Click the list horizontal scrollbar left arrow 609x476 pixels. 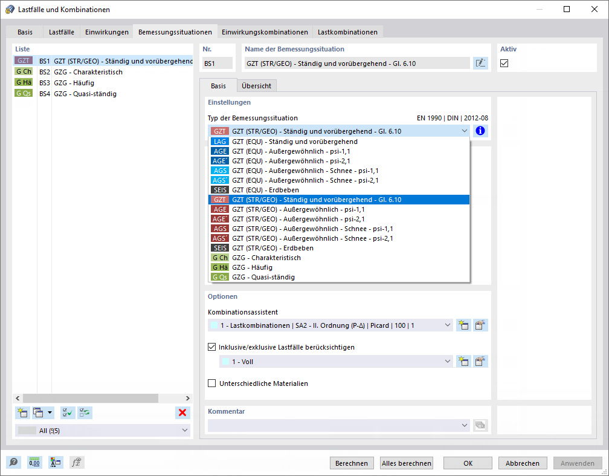click(18, 398)
